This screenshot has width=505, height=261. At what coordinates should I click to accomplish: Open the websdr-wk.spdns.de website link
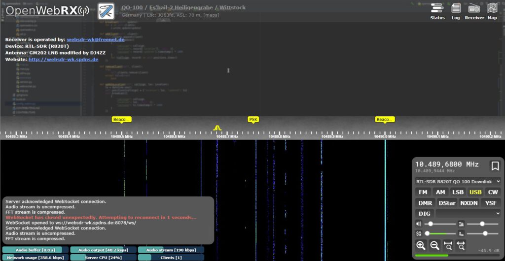click(x=66, y=59)
